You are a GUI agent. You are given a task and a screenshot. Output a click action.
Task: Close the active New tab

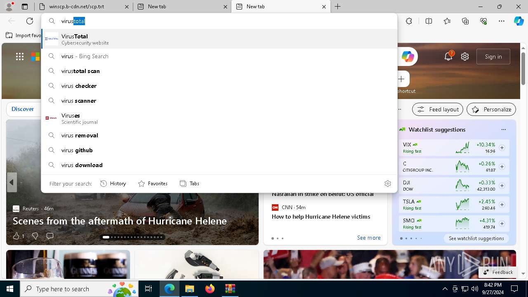324,7
